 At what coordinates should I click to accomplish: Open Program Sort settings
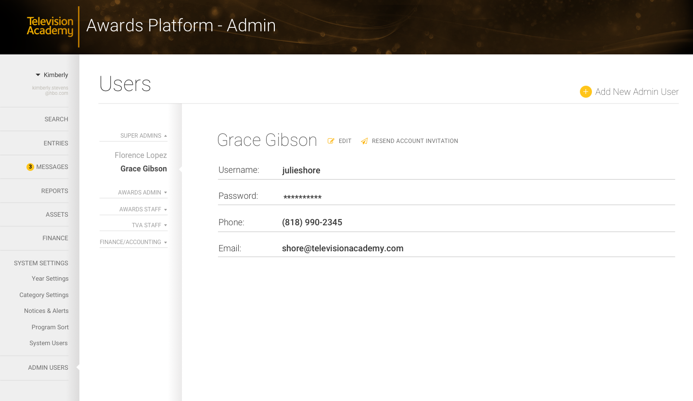click(50, 327)
